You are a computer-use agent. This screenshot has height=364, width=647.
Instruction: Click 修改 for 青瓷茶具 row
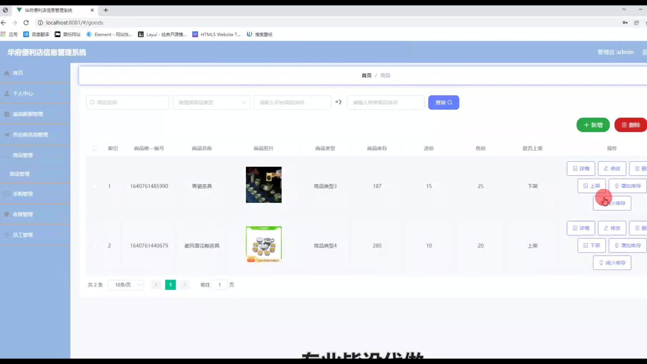612,169
